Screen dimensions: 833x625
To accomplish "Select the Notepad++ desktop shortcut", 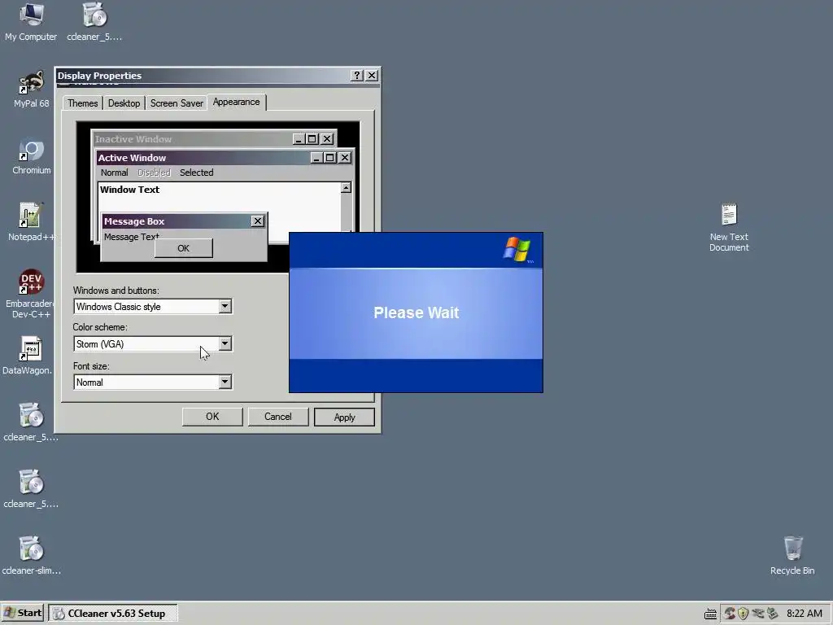I will [x=31, y=221].
